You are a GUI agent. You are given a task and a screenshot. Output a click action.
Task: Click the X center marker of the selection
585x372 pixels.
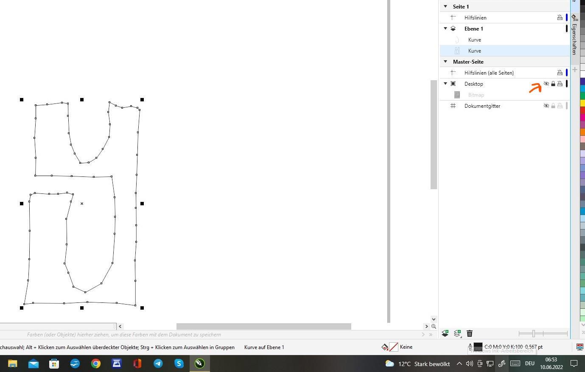[82, 204]
